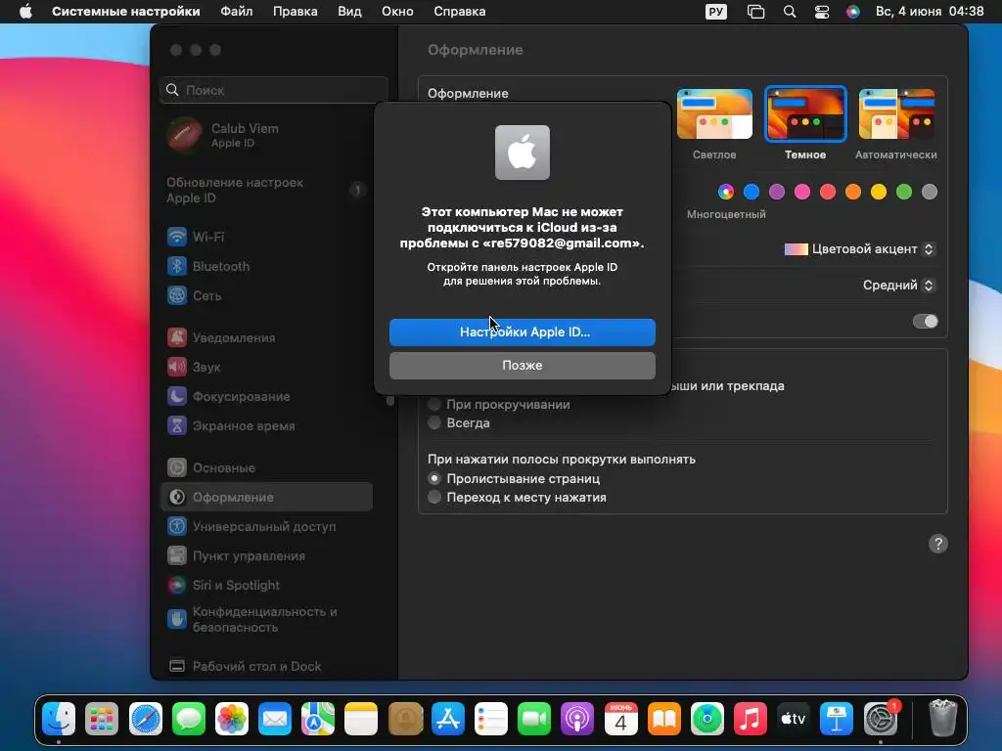Screen dimensions: 1002x751
Task: Switch input source РУ in menu bar
Action: click(715, 12)
